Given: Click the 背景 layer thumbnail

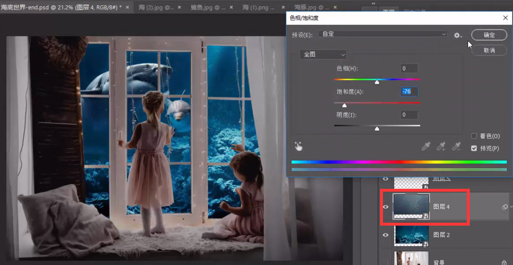Looking at the screenshot, I should pyautogui.click(x=411, y=258).
